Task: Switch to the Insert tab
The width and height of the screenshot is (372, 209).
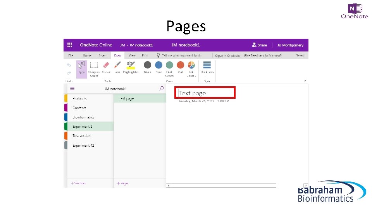Action: point(102,55)
